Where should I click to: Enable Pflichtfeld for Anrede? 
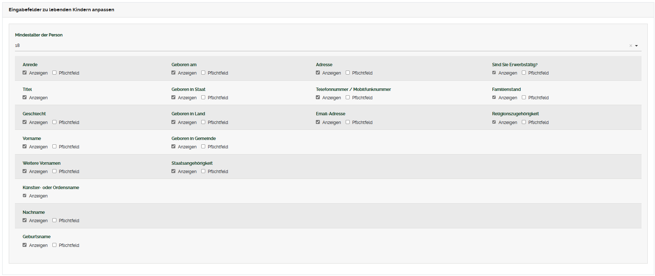coord(55,73)
